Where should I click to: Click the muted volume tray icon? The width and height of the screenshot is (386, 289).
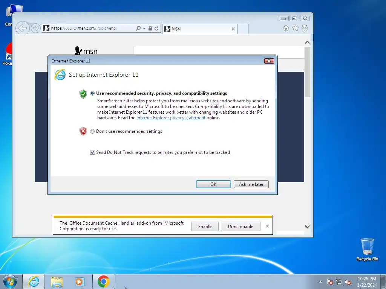coord(348,282)
